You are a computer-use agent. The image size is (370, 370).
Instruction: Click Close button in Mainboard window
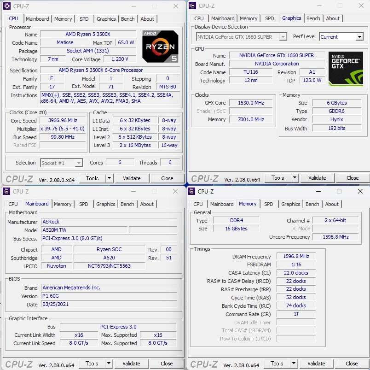(167, 364)
